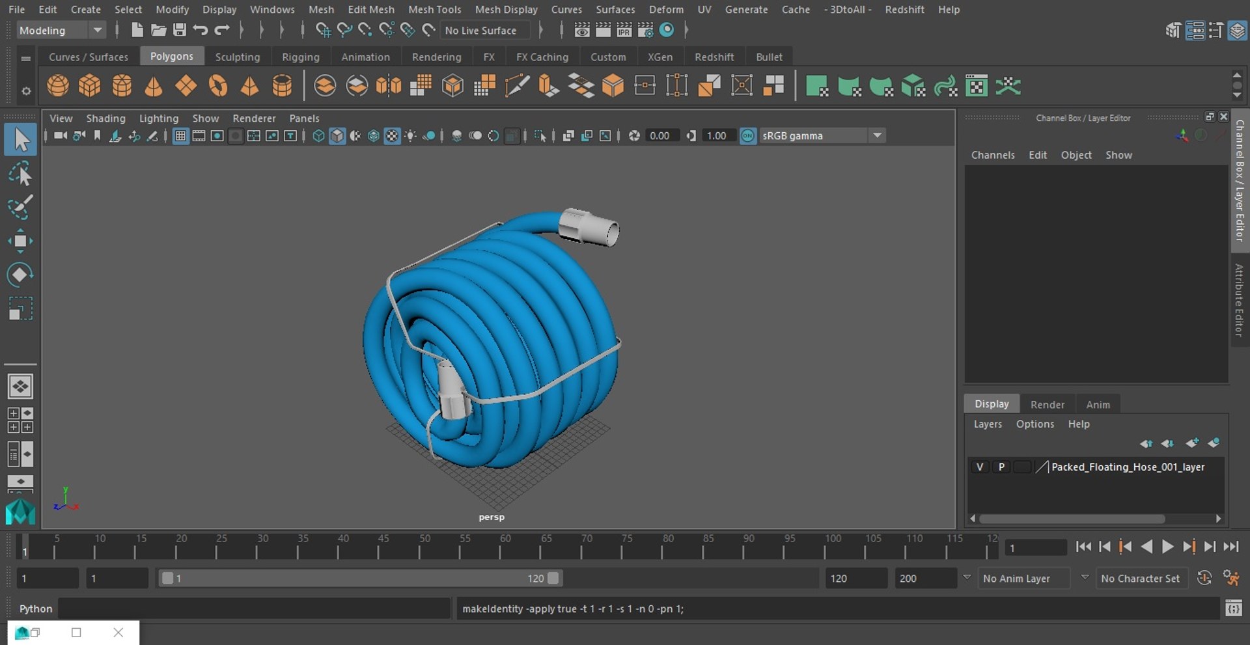1250x645 pixels.
Task: Toggle layer visibility V for Packed_Floating_Hose_001_layer
Action: click(980, 467)
